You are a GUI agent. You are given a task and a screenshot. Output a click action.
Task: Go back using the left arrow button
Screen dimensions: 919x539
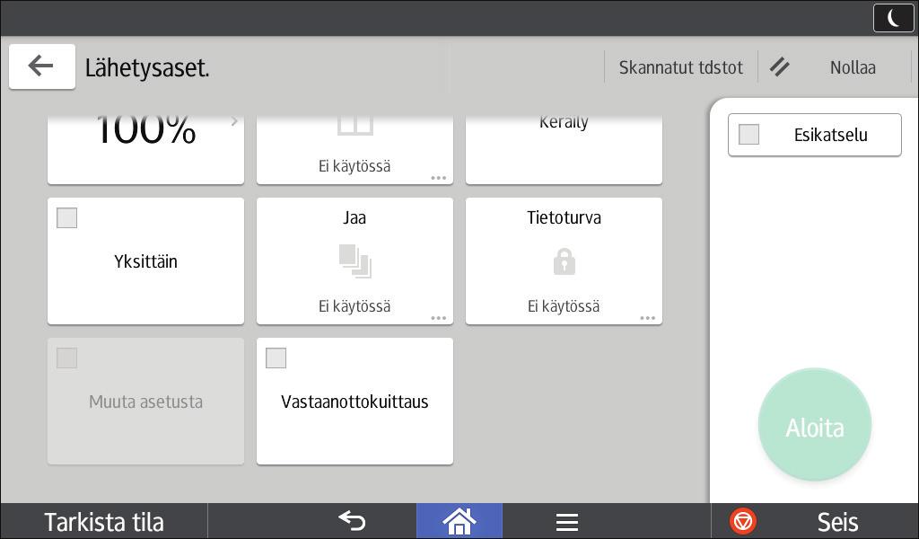click(x=41, y=66)
